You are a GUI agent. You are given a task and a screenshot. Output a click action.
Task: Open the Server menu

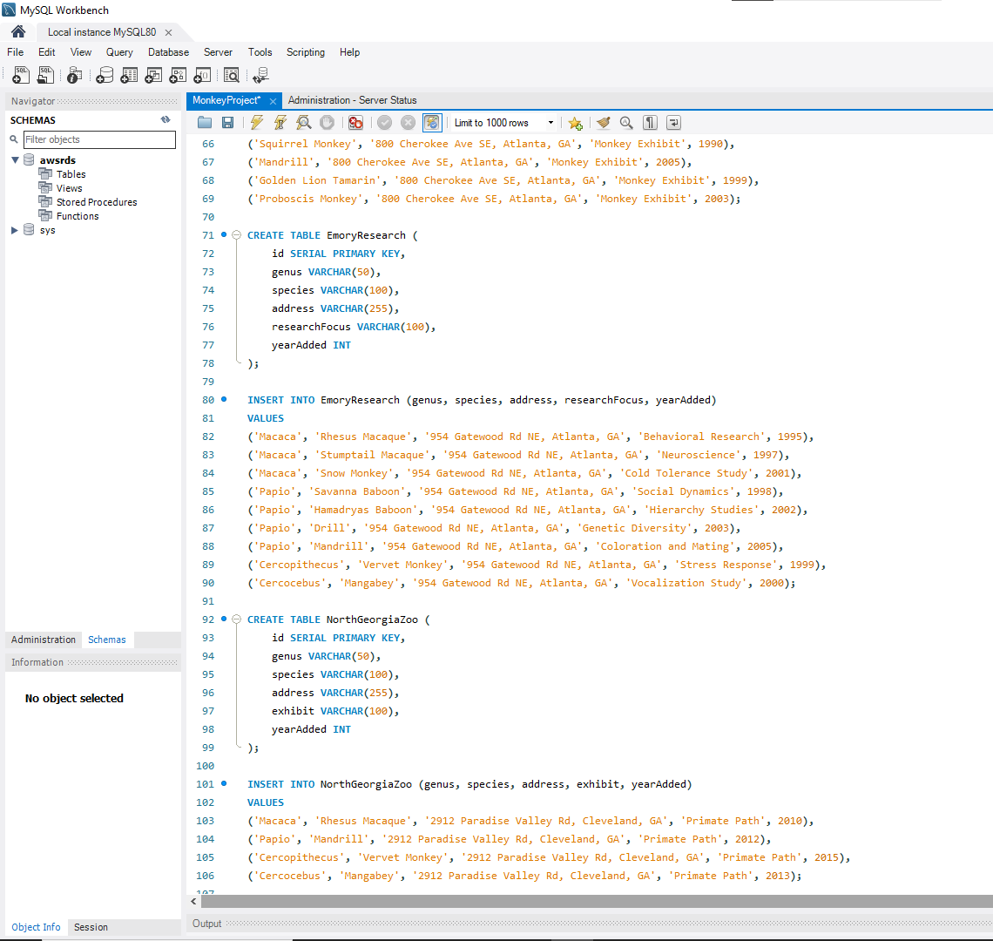pos(218,52)
